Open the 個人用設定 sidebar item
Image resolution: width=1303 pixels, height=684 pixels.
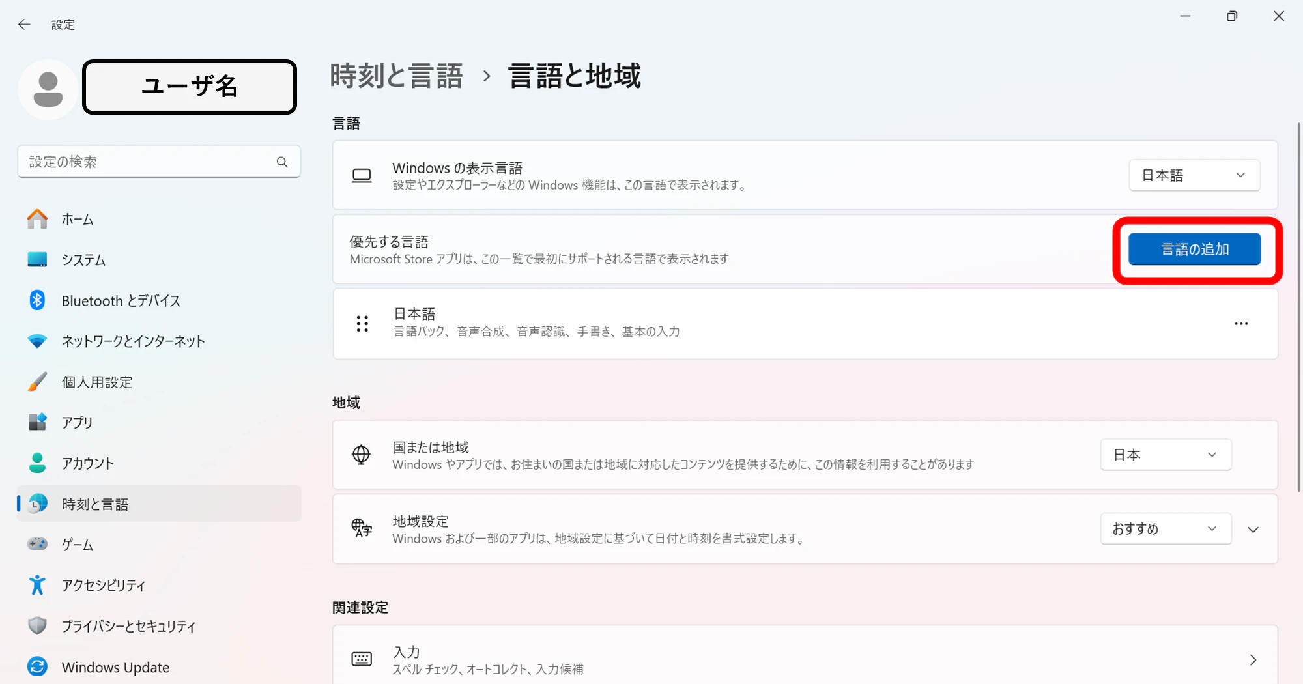click(x=159, y=382)
